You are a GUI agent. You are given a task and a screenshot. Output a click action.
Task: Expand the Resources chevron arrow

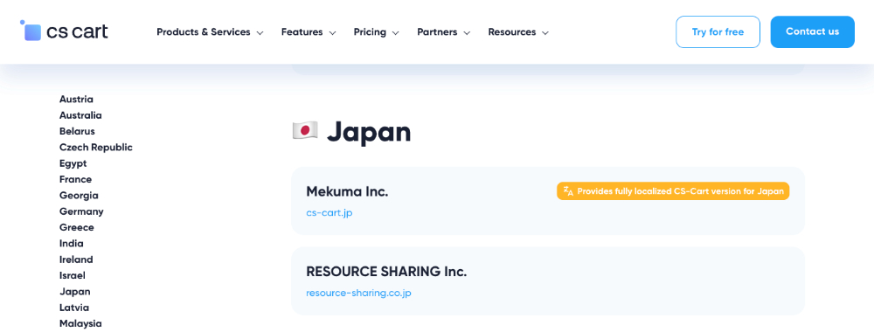coord(545,33)
